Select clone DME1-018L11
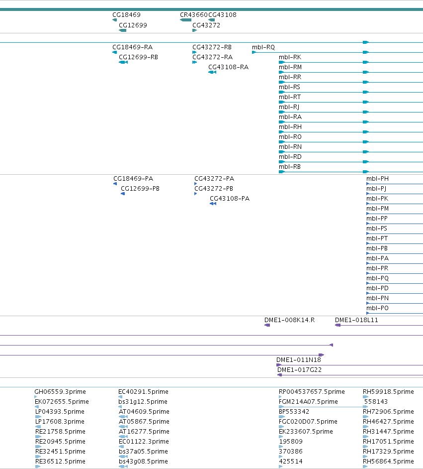This screenshot has height=469, width=423. [356, 320]
